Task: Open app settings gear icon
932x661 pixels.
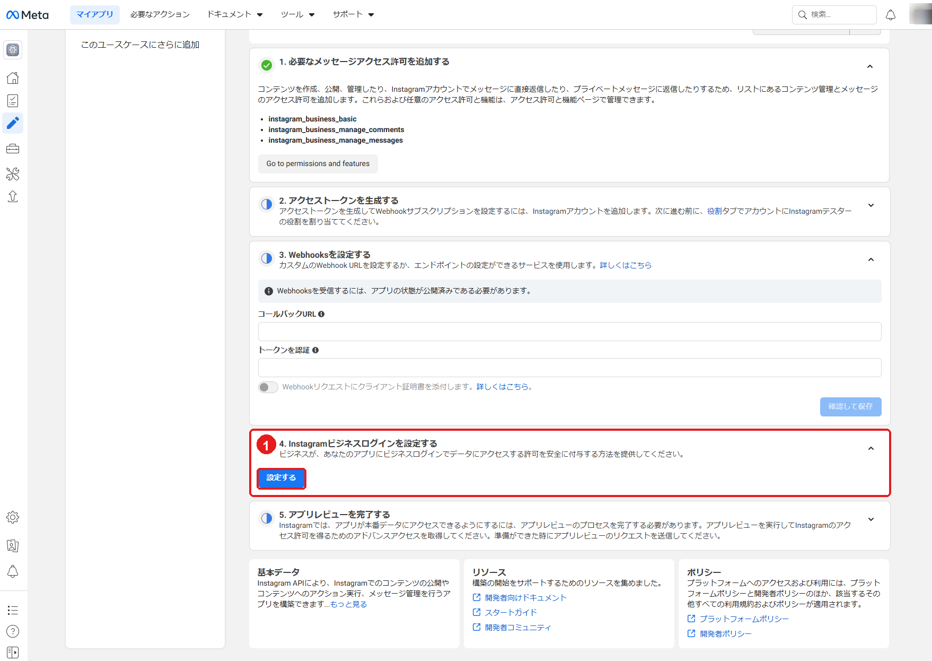Action: click(13, 517)
